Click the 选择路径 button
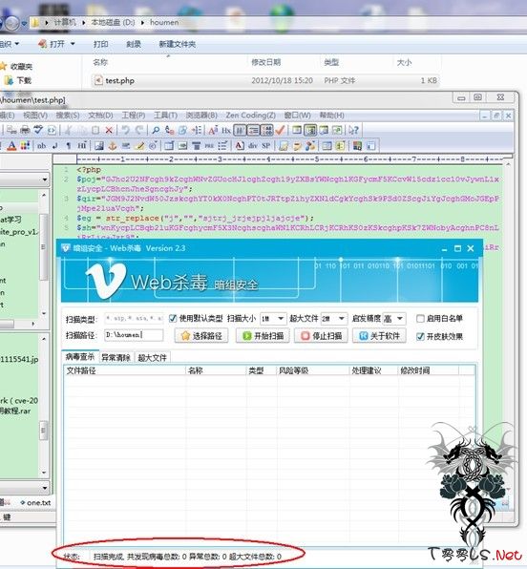 click(201, 336)
